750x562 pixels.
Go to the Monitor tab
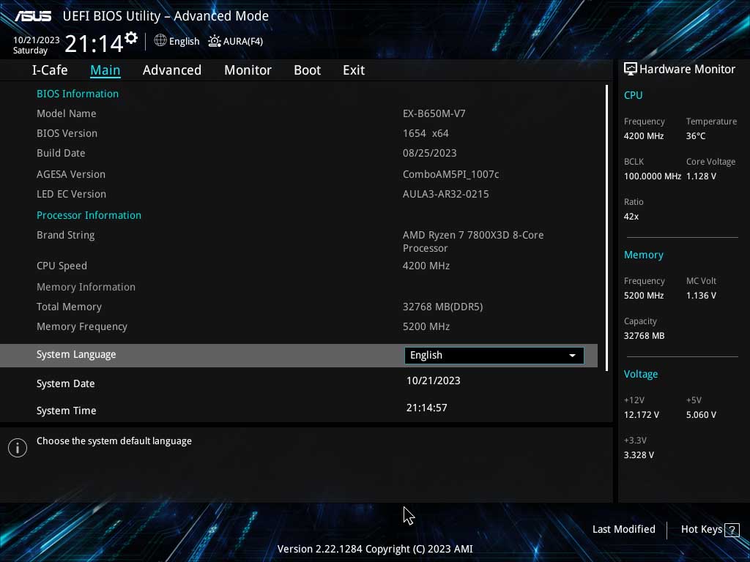point(248,70)
